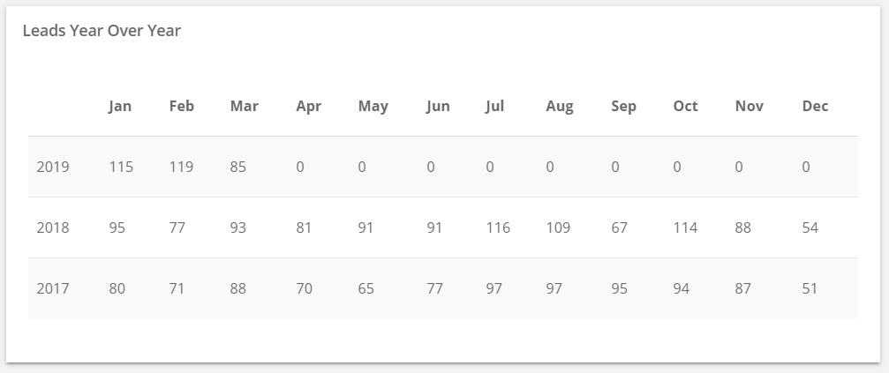Click the 2018 August value 109
Screen dimensions: 889x373
[x=558, y=228]
